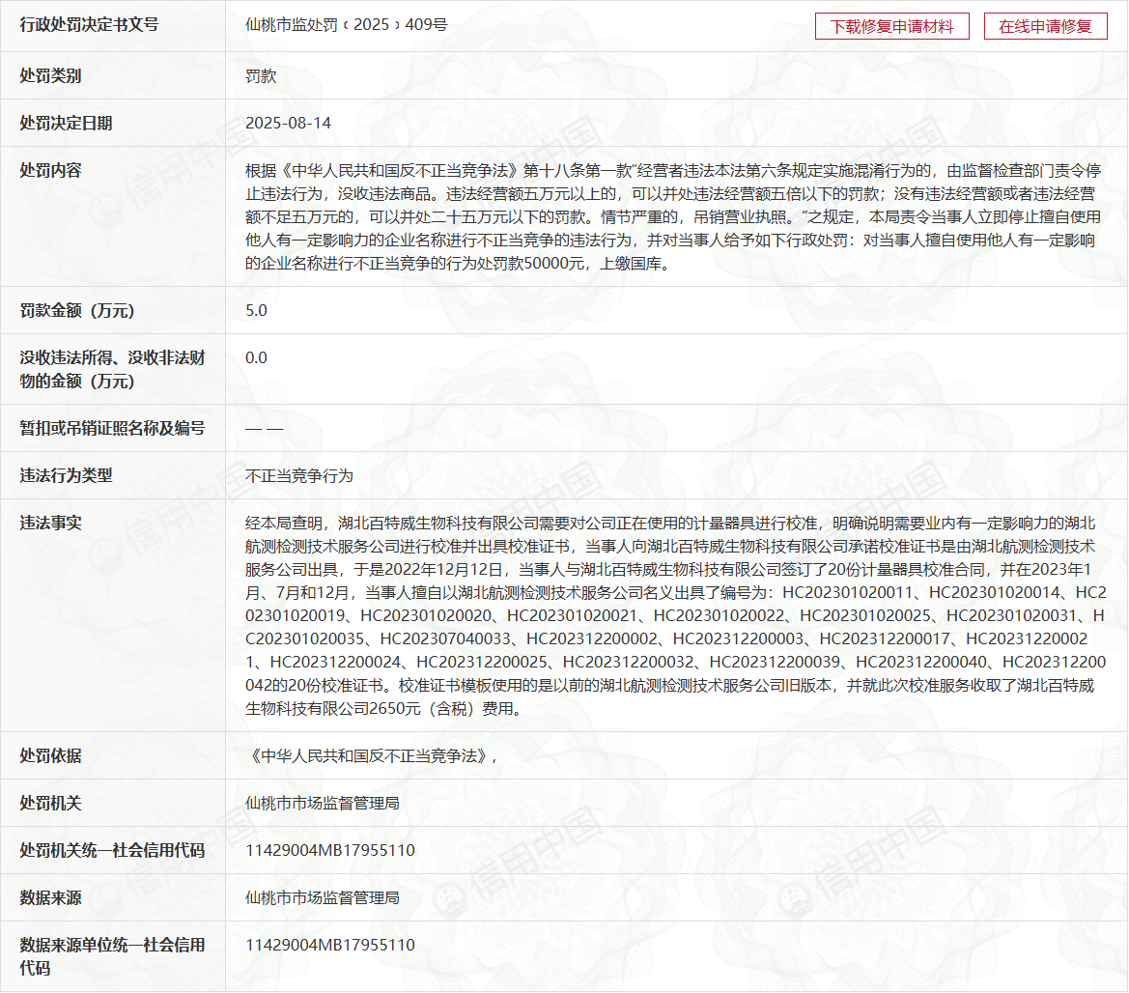Click the 不正当竞争行为 violation type value
This screenshot has width=1129, height=993.
299,476
